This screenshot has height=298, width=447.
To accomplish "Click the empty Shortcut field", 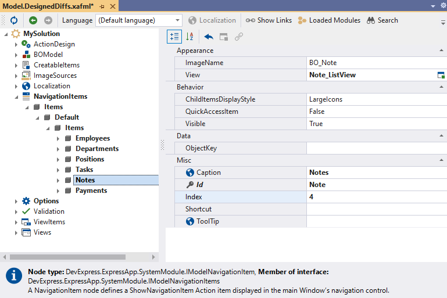I will click(376, 209).
